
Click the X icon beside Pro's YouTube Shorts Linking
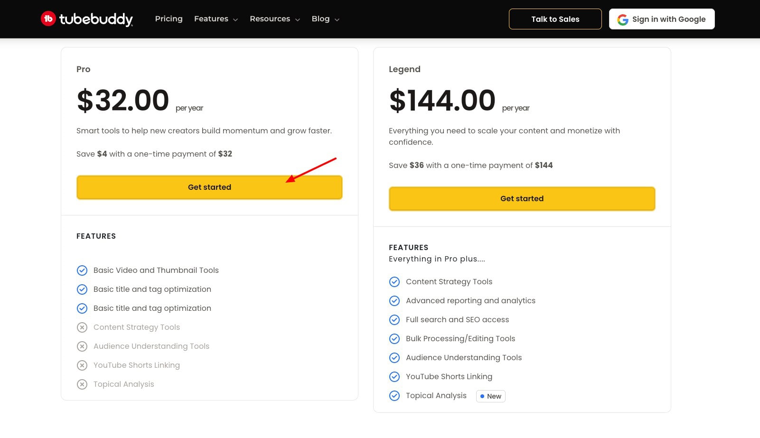tap(82, 365)
